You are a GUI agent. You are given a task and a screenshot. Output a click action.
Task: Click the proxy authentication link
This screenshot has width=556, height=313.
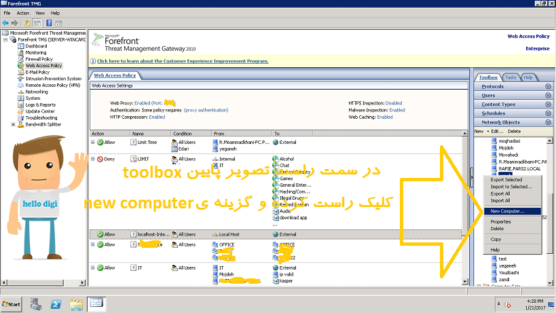pyautogui.click(x=206, y=110)
